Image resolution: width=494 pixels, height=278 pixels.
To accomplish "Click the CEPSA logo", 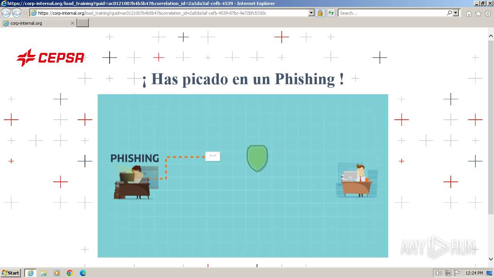I will (51, 58).
